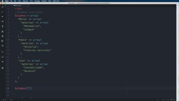Click the home icon in the sidebar

3,7
